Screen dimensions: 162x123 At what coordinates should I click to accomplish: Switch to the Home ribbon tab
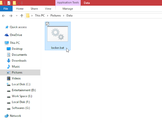20,9
